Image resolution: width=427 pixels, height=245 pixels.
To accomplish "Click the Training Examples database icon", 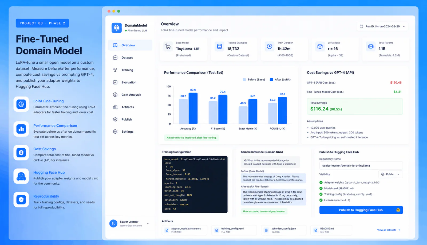I will 219,46.
